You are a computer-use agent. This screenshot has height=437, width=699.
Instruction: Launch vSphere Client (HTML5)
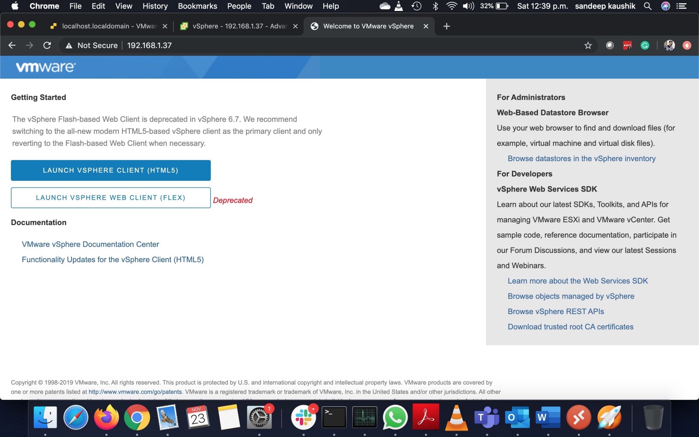111,170
